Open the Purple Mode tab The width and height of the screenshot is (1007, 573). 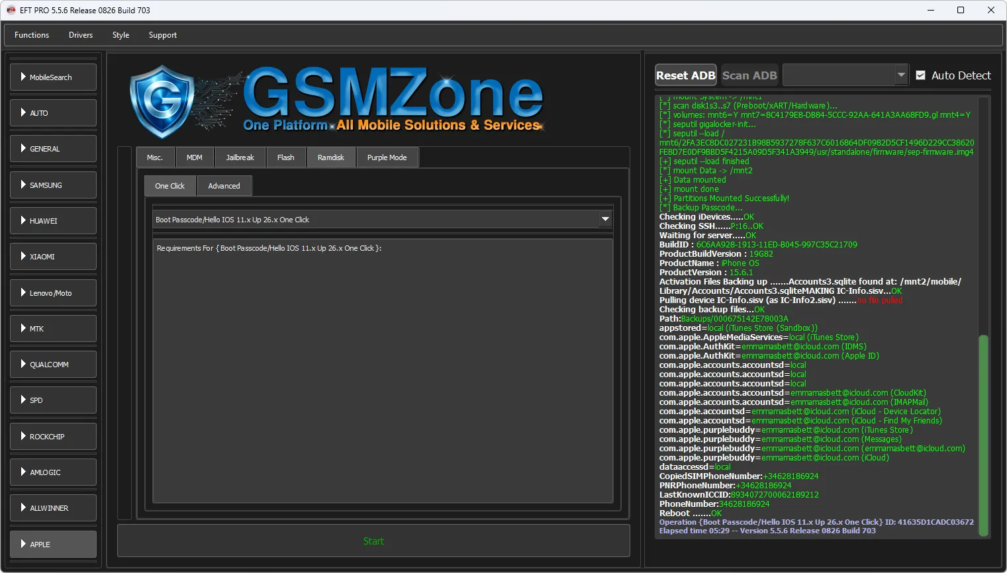point(387,157)
